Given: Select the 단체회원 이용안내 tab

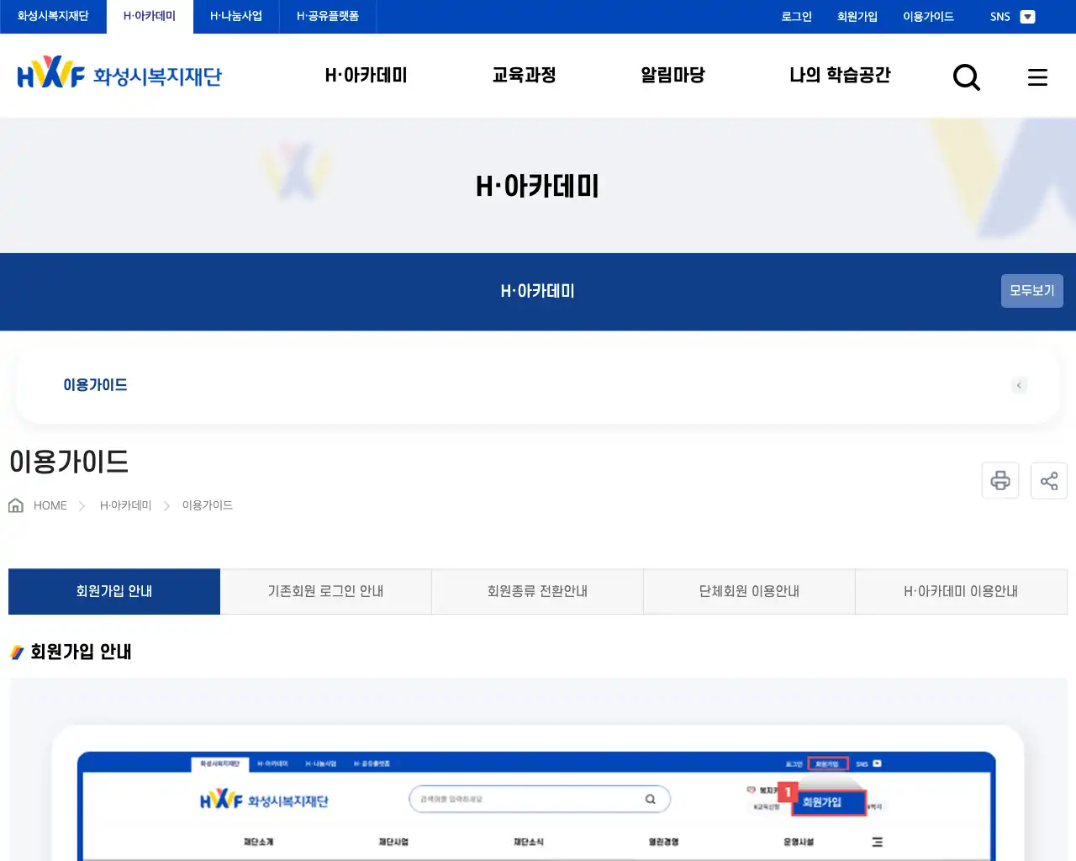Looking at the screenshot, I should coord(748,591).
